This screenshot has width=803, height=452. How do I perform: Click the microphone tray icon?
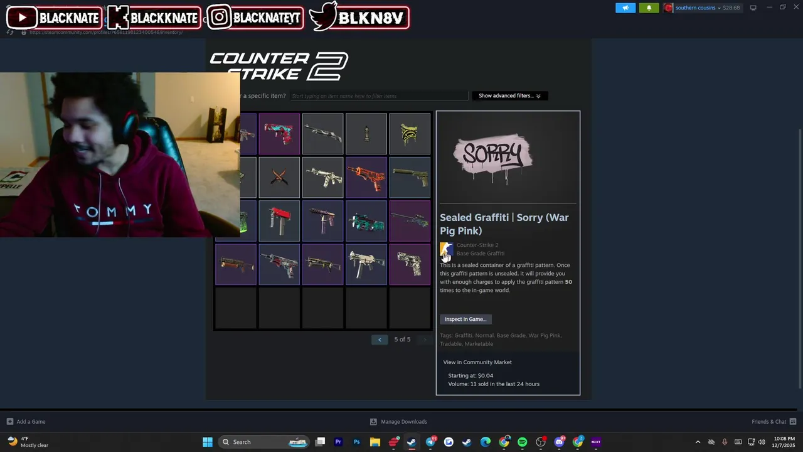click(x=725, y=442)
